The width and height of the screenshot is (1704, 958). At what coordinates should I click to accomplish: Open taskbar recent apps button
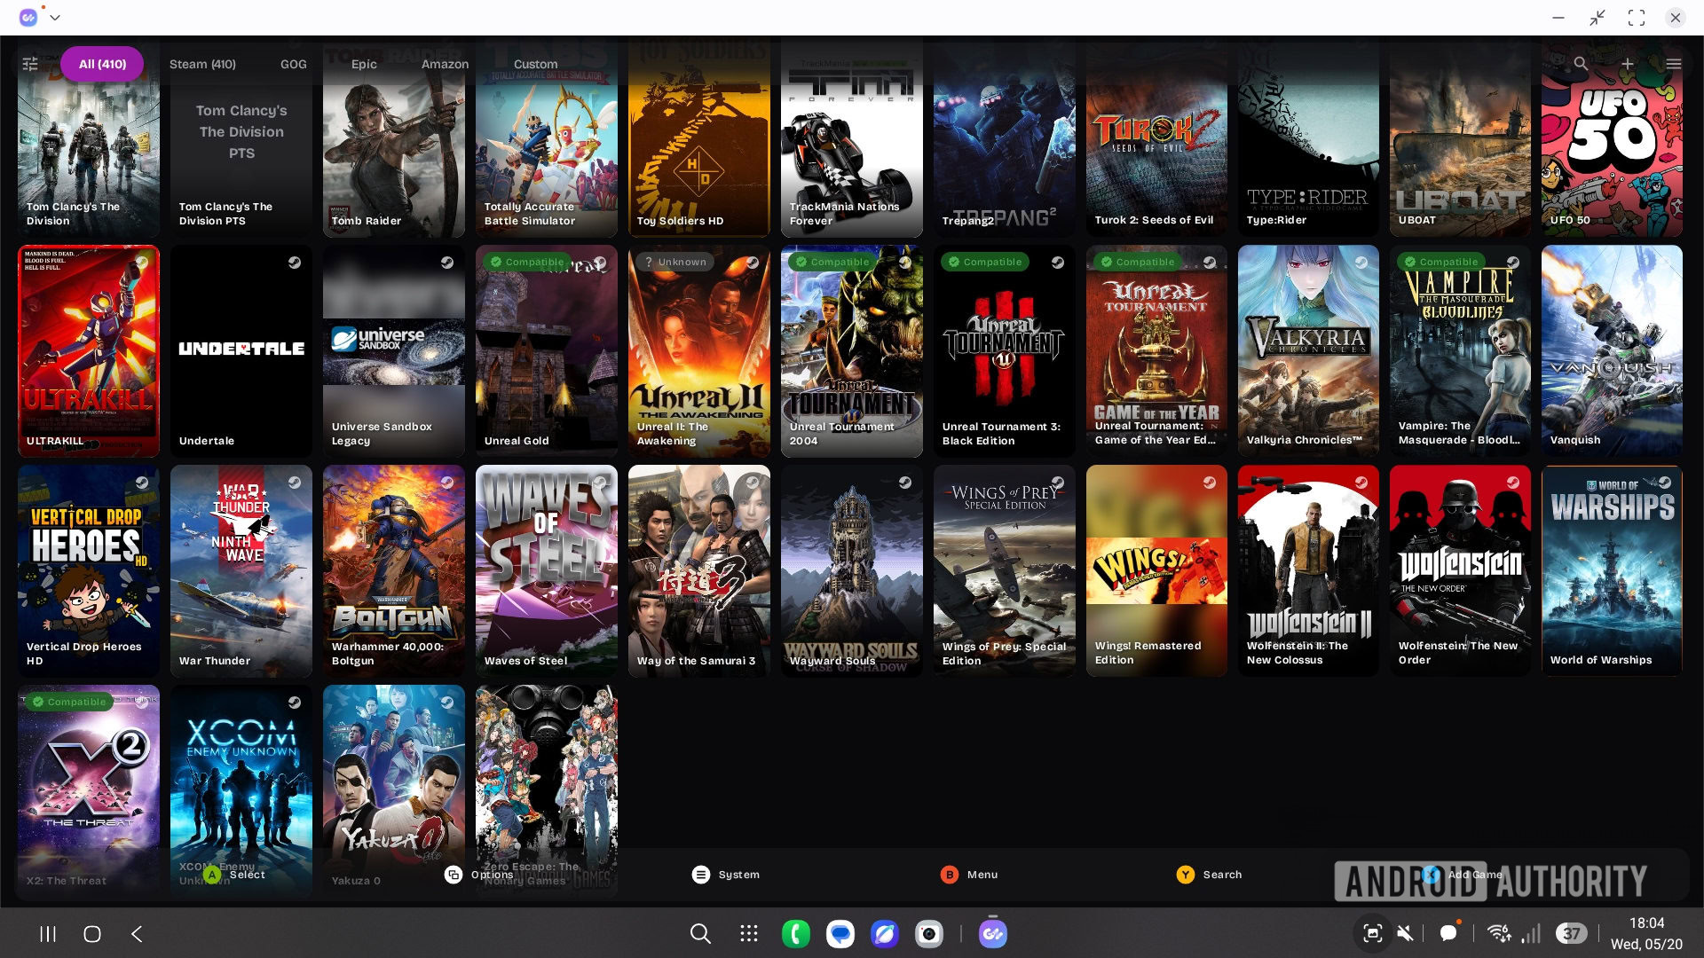click(x=48, y=933)
